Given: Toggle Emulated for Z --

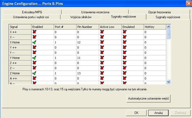Looking at the screenshot, I should coord(125,68).
